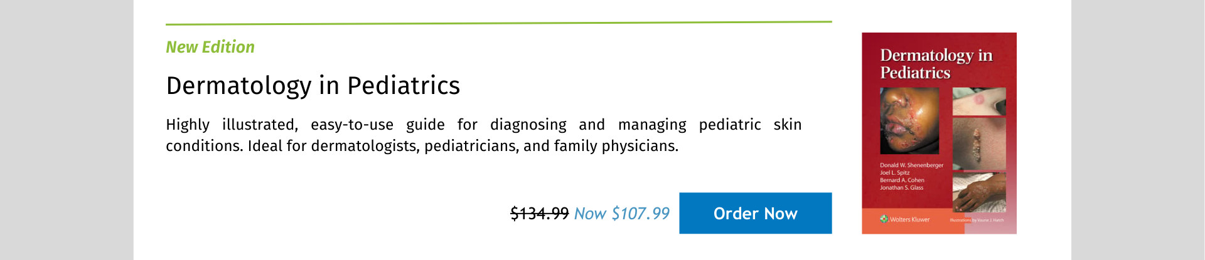Click the green divider line above New Edition
Viewport: 1205px width, 260px height.
(x=499, y=23)
